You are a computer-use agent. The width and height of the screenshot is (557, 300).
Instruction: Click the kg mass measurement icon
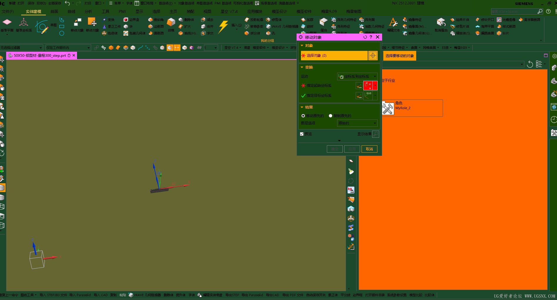coord(351,190)
